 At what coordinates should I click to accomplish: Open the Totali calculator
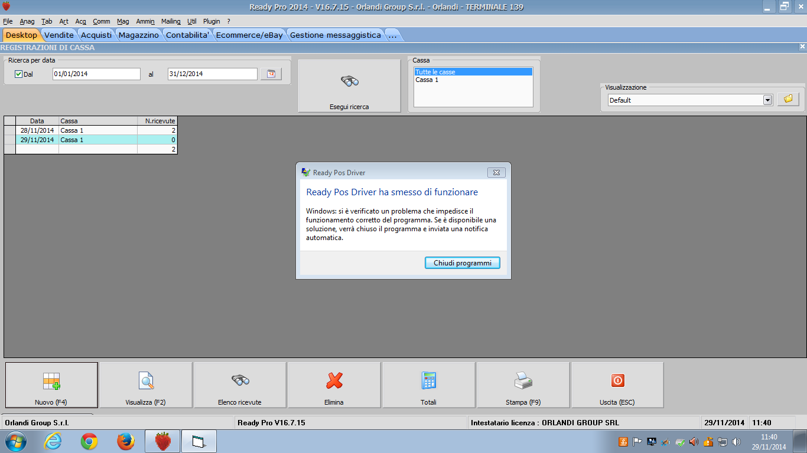coord(429,385)
